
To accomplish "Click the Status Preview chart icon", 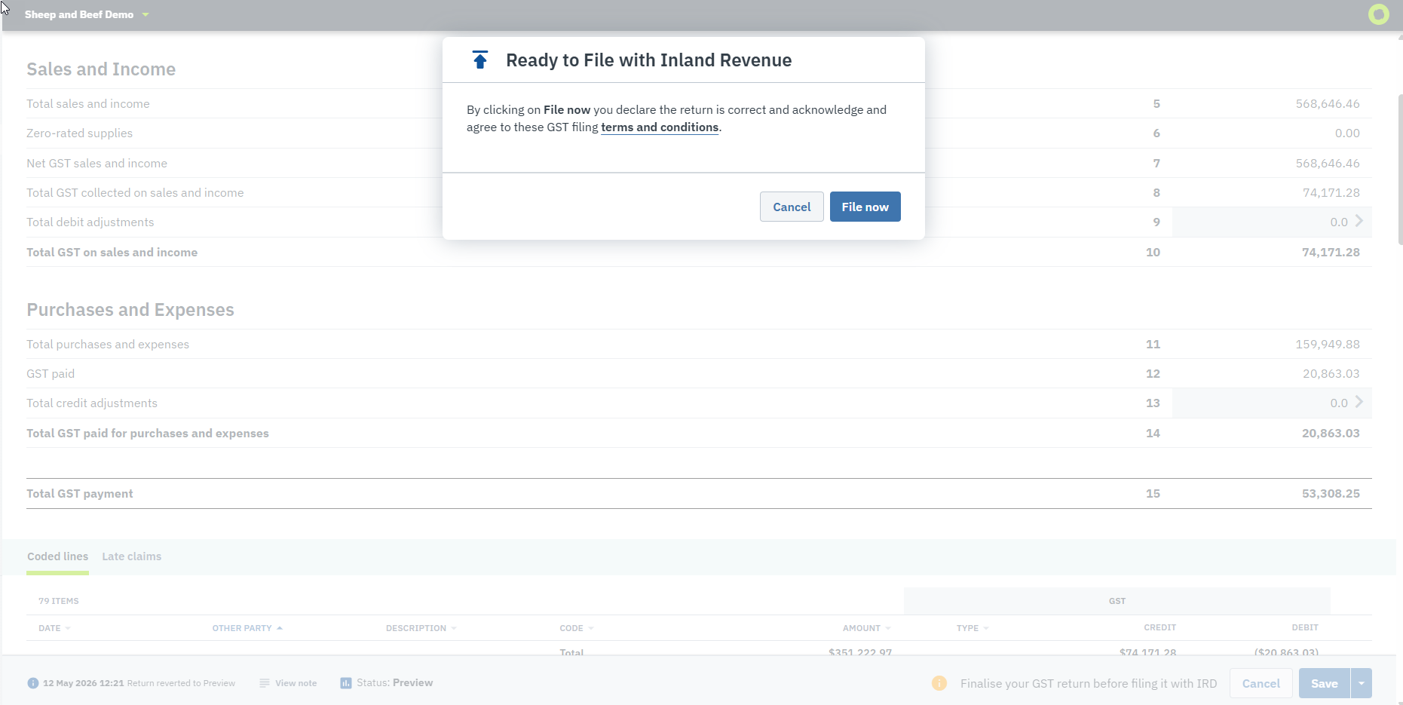I will [x=346, y=683].
